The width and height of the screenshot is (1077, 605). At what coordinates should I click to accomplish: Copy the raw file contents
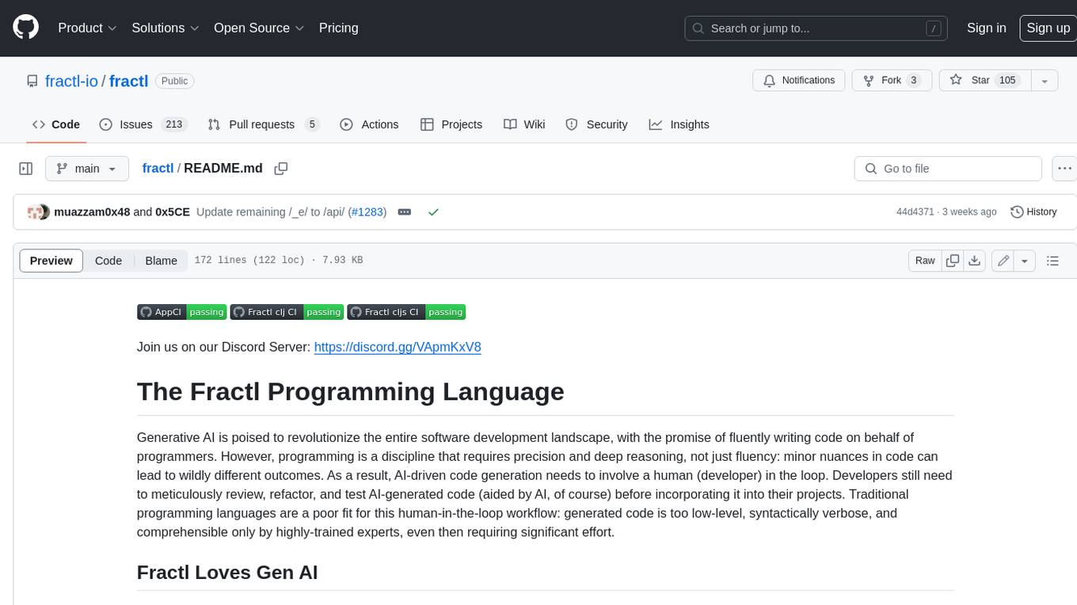click(953, 261)
